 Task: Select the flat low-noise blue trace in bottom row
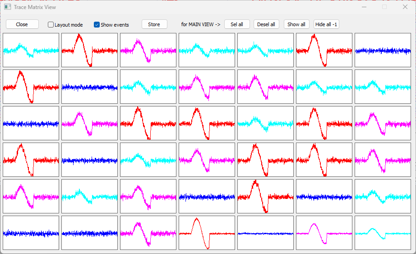pos(265,233)
